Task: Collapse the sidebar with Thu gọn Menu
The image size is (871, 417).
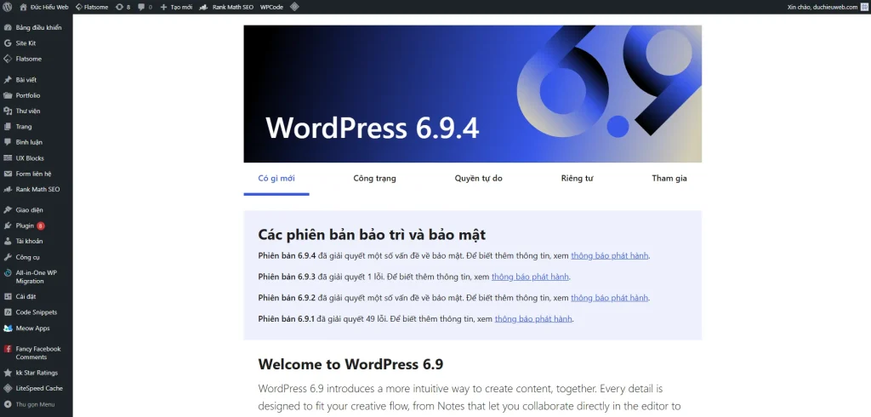Action: (x=34, y=404)
